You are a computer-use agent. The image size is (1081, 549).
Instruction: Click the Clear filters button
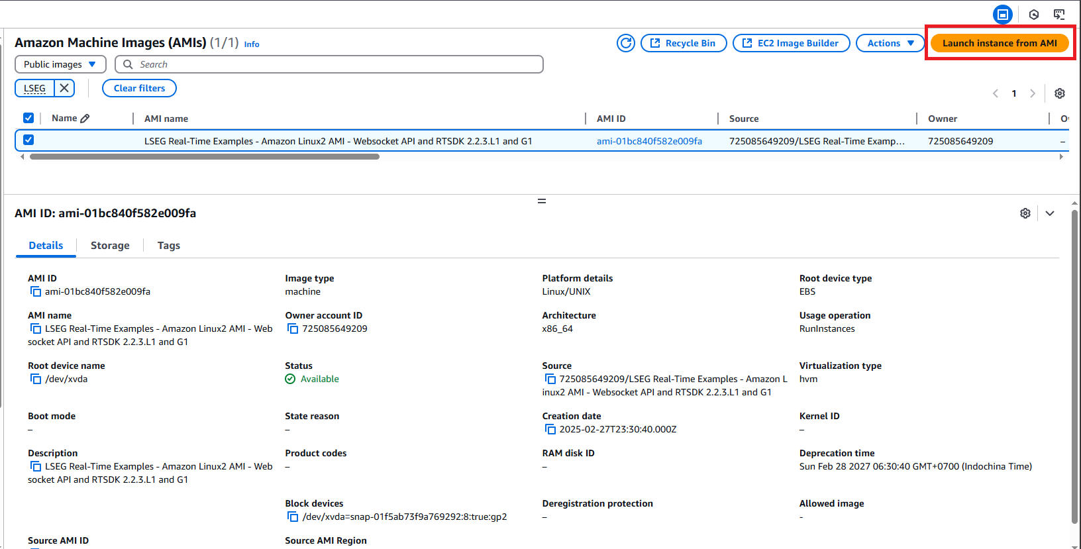click(139, 88)
